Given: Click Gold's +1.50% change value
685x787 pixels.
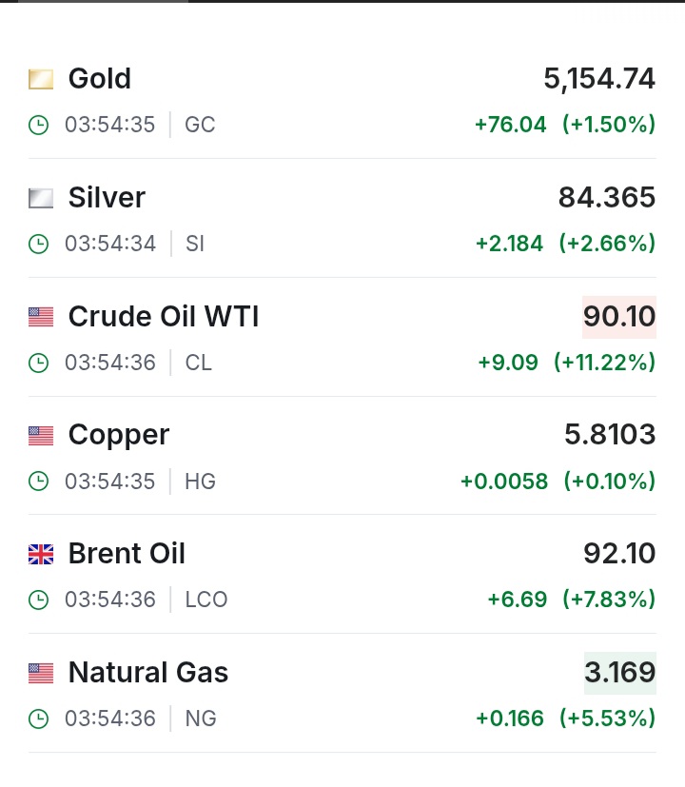Looking at the screenshot, I should point(609,125).
